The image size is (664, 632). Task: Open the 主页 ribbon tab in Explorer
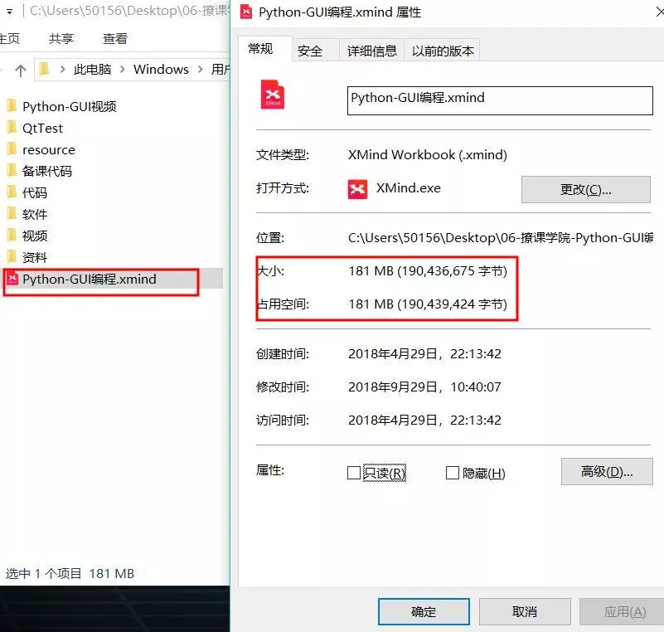click(x=10, y=39)
